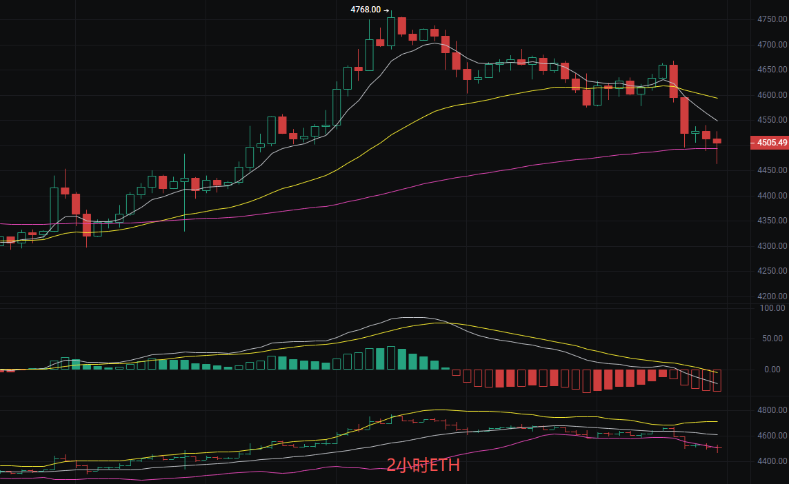This screenshot has height=484, width=789.
Task: Select the 4550.00 price axis label
Action: point(772,120)
